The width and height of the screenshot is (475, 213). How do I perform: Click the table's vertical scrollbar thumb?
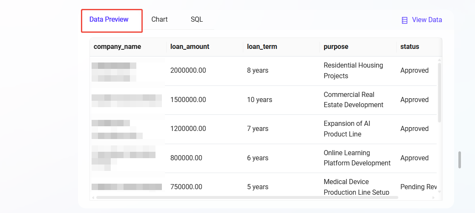tap(439, 91)
